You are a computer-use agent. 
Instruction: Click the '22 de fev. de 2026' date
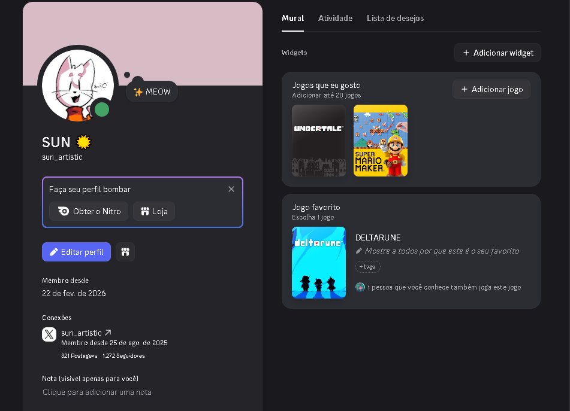tap(74, 293)
